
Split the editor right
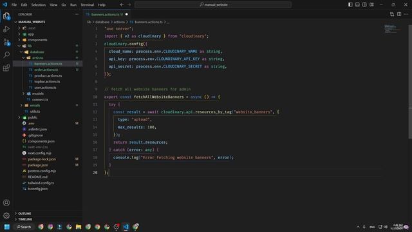click(x=399, y=14)
